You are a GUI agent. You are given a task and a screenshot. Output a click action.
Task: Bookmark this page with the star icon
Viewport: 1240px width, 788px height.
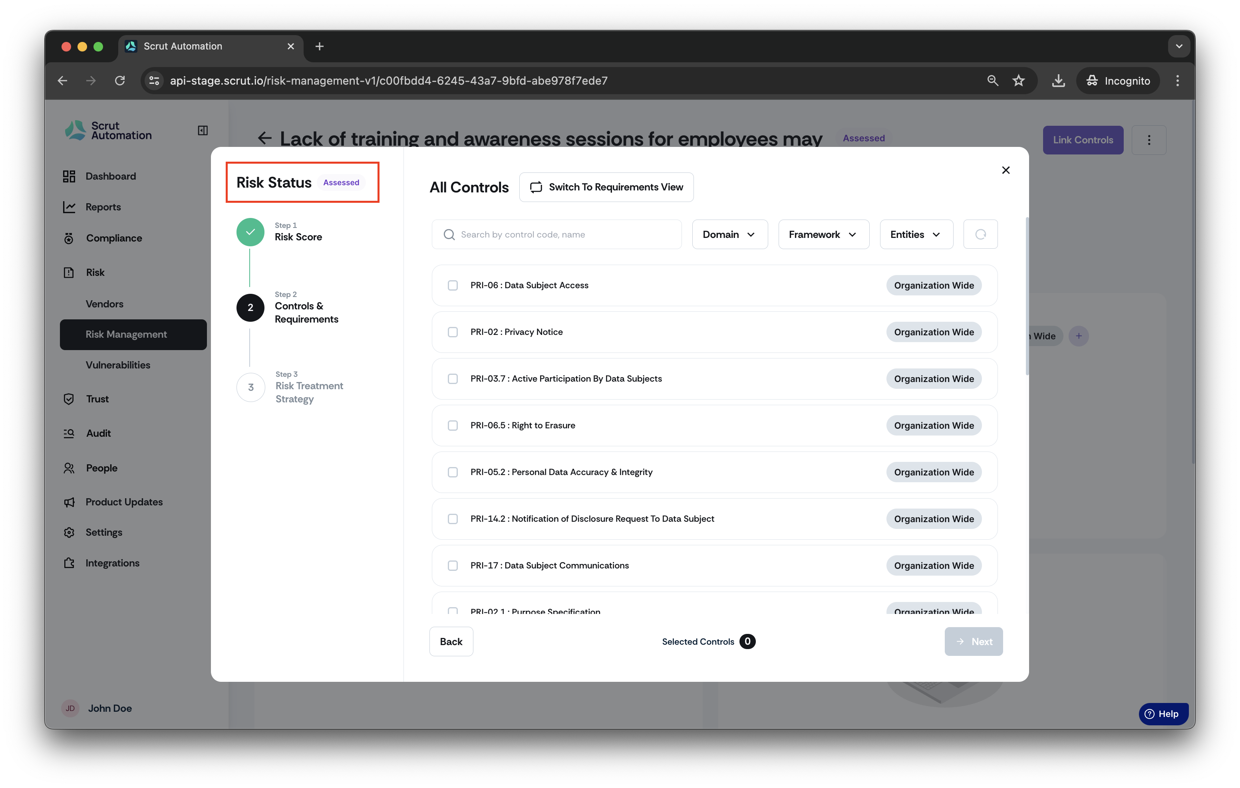coord(1019,81)
